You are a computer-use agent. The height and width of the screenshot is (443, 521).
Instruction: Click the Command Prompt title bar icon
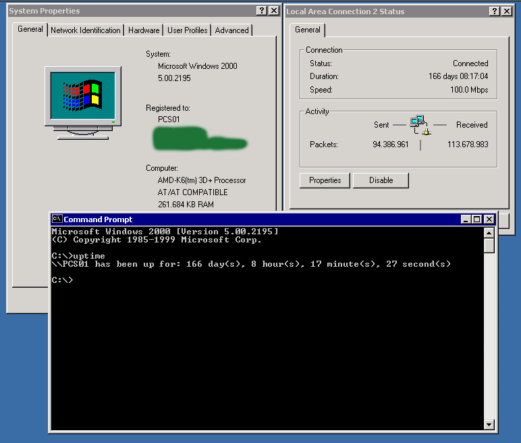click(57, 219)
